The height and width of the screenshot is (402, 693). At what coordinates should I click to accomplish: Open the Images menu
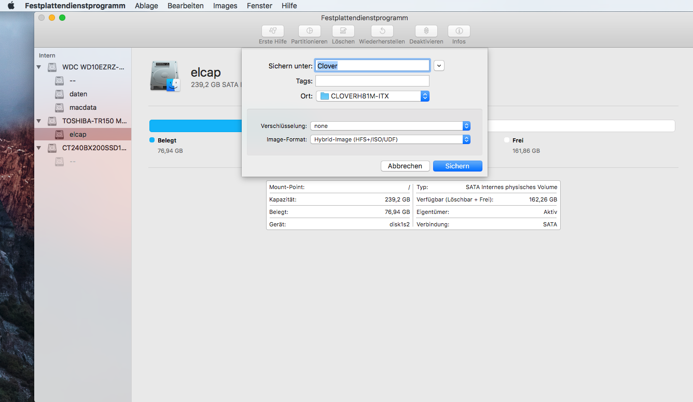[x=225, y=6]
